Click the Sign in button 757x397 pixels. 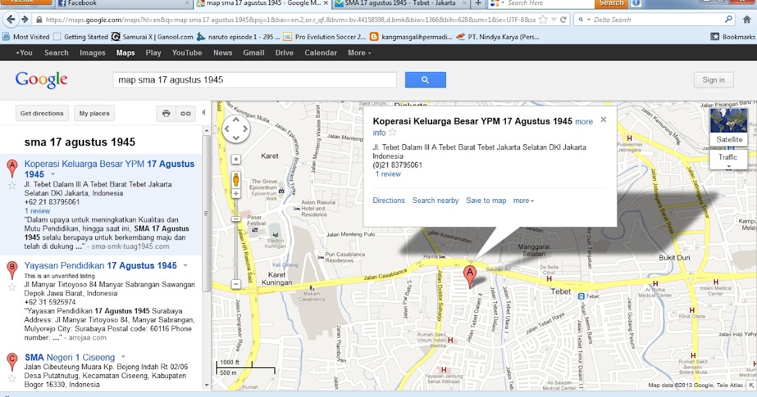pyautogui.click(x=713, y=80)
